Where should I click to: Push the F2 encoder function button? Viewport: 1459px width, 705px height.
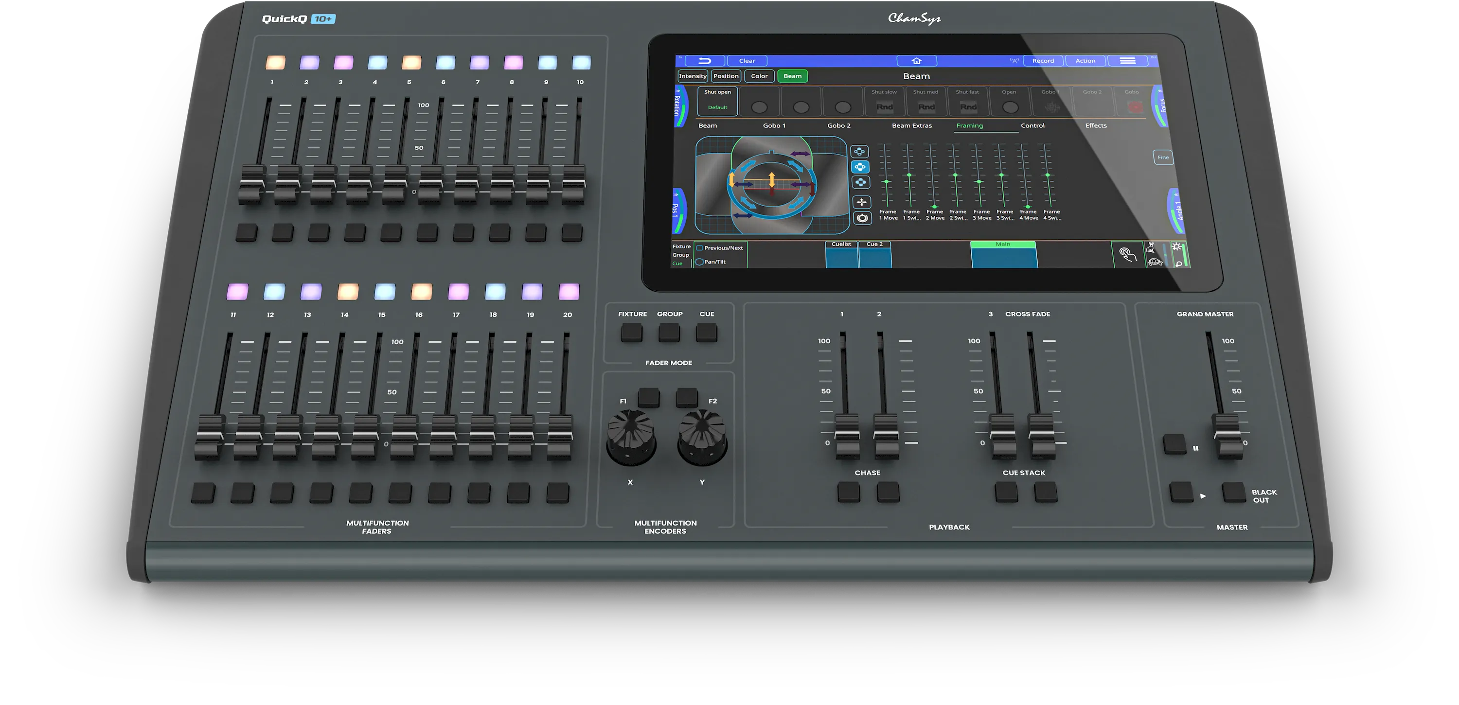pyautogui.click(x=687, y=398)
